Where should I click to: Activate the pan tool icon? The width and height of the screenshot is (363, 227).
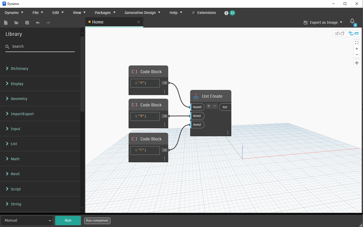tap(357, 63)
